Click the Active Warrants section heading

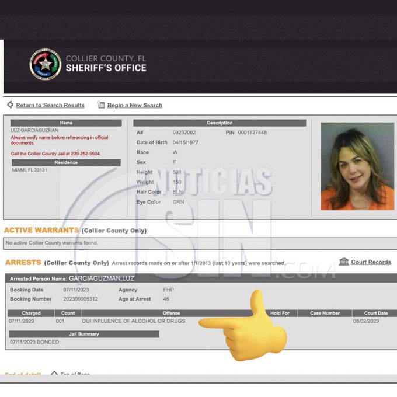pyautogui.click(x=41, y=230)
